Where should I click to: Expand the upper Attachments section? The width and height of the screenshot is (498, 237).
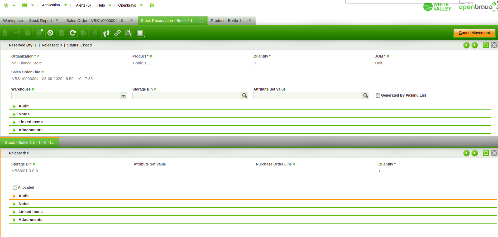pos(15,130)
